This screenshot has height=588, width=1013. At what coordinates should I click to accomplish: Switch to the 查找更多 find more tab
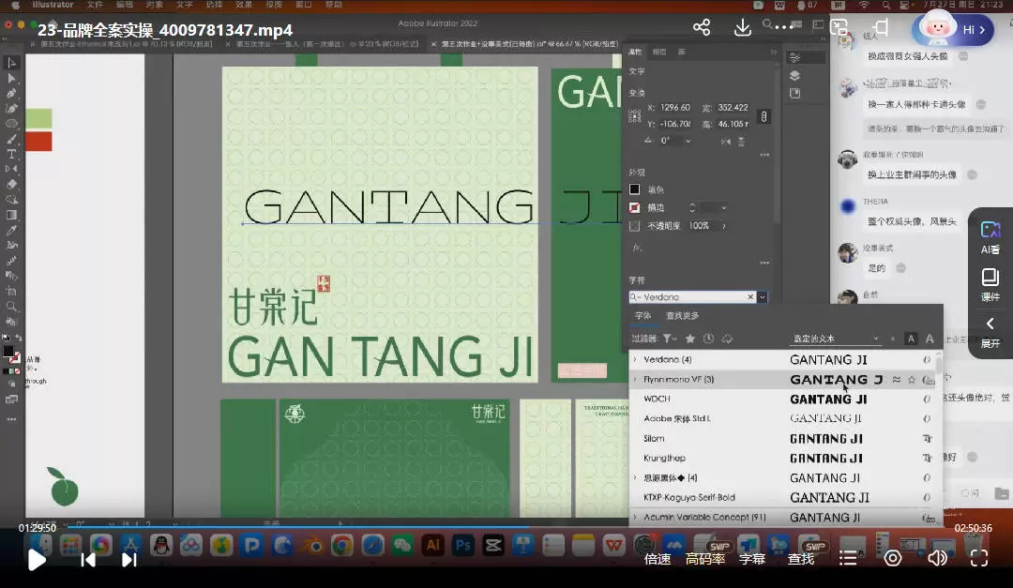(682, 316)
